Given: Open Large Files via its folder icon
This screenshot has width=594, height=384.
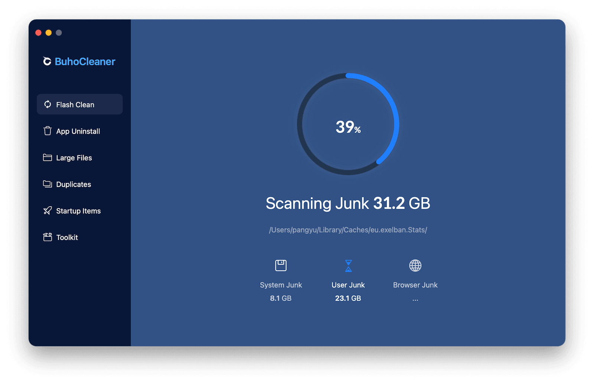Looking at the screenshot, I should click(48, 157).
